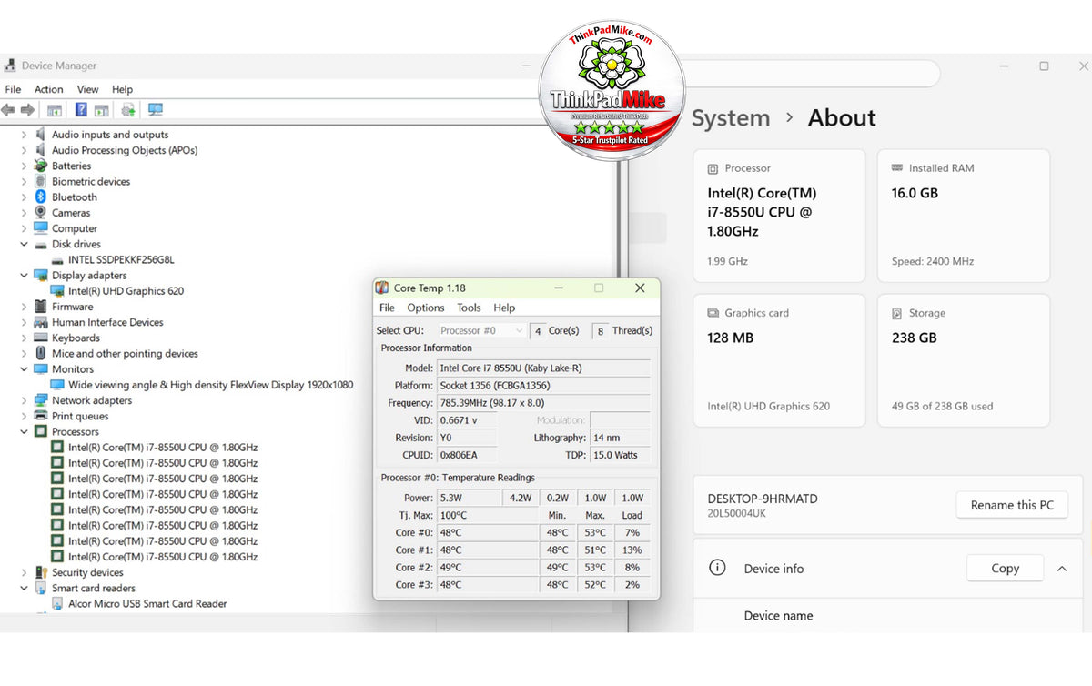Select the Human Interface Devices category icon
This screenshot has width=1092, height=686.
tap(41, 322)
